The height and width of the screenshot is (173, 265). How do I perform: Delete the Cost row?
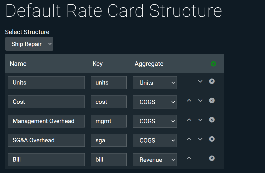(212, 101)
